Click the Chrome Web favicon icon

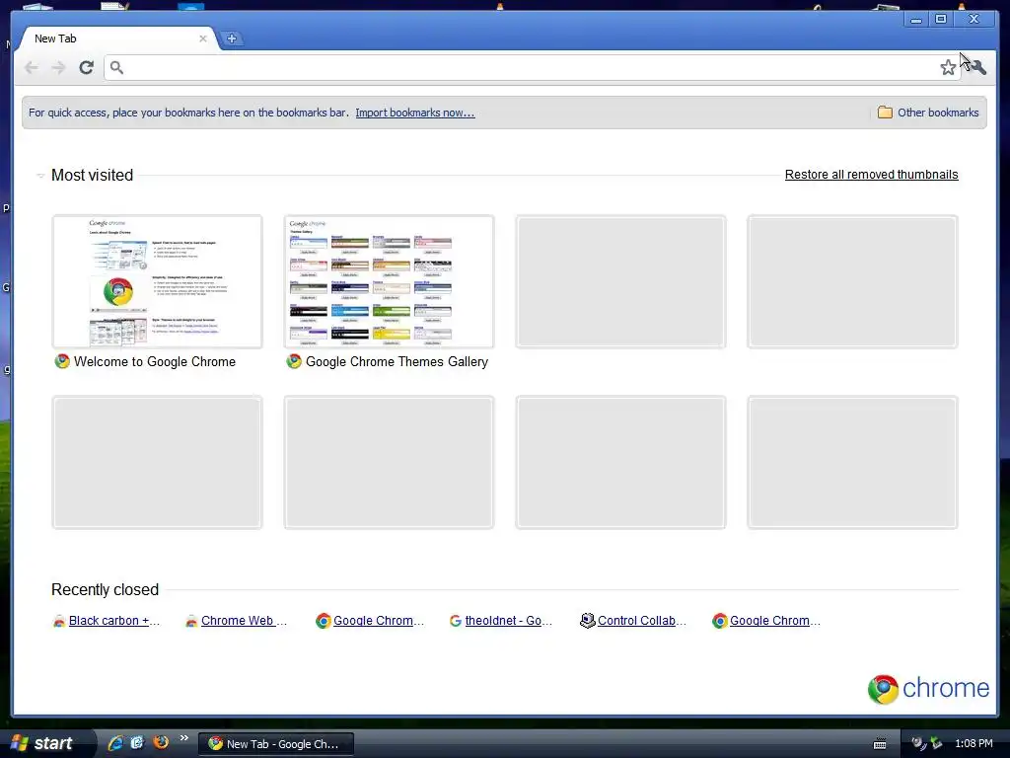[190, 622]
